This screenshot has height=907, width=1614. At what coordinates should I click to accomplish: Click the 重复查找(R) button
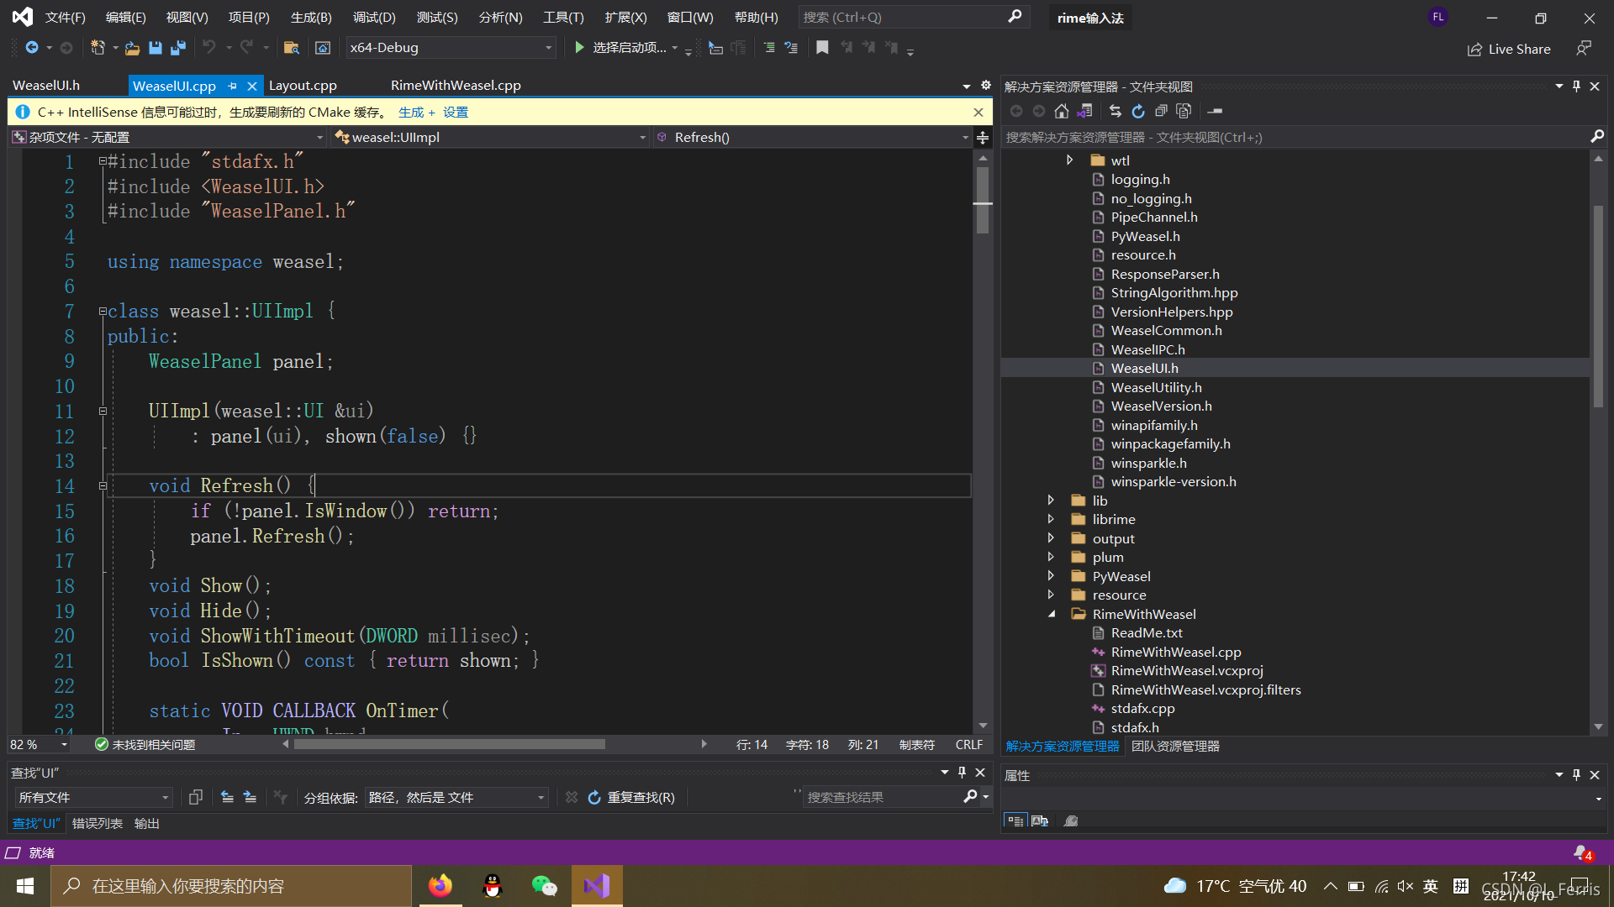pos(631,798)
